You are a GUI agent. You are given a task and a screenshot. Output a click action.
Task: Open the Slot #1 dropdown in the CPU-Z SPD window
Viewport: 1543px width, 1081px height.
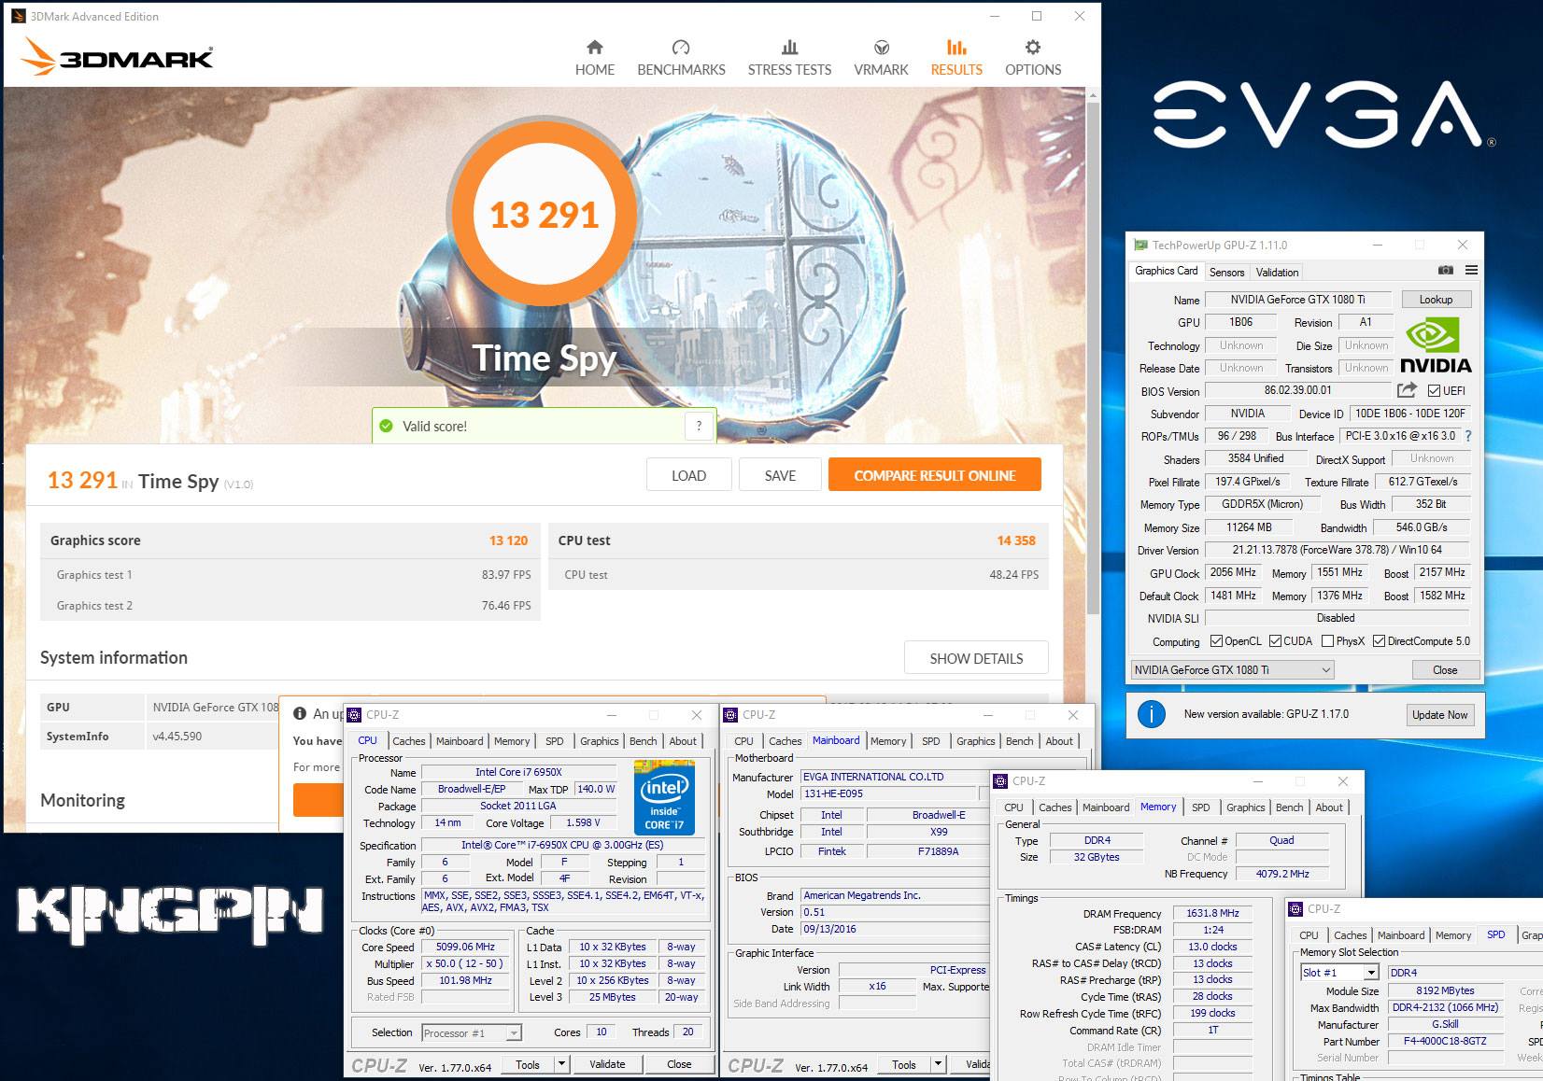[x=1339, y=973]
